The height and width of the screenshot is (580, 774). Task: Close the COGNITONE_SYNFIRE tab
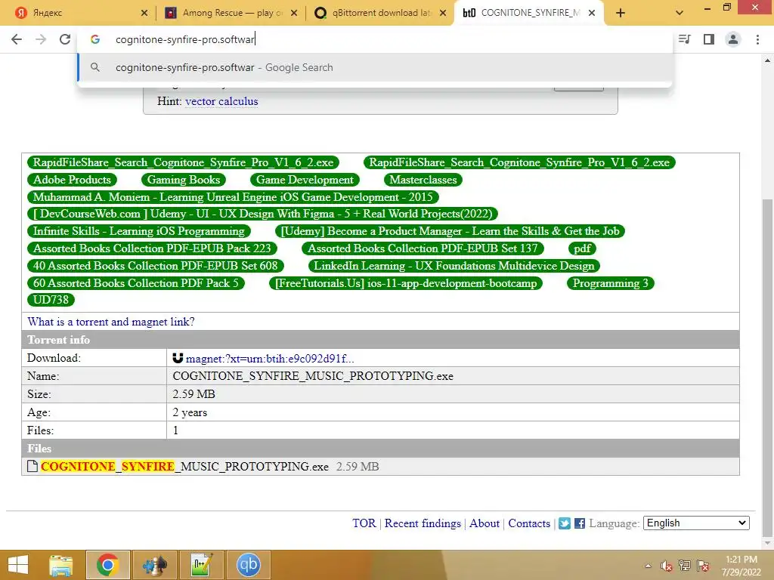592,13
